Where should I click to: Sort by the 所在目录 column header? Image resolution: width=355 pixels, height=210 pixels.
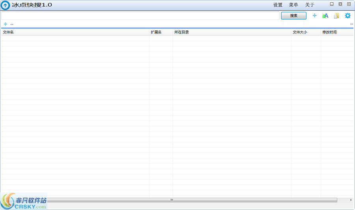pyautogui.click(x=232, y=32)
